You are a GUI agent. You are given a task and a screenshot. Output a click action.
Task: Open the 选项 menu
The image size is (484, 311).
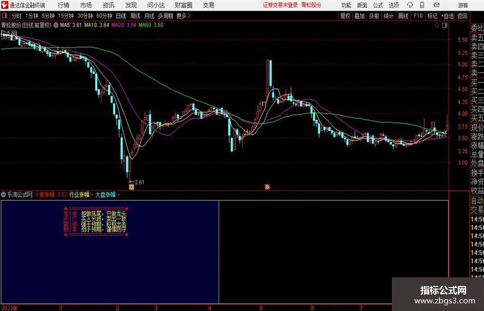pyautogui.click(x=393, y=5)
